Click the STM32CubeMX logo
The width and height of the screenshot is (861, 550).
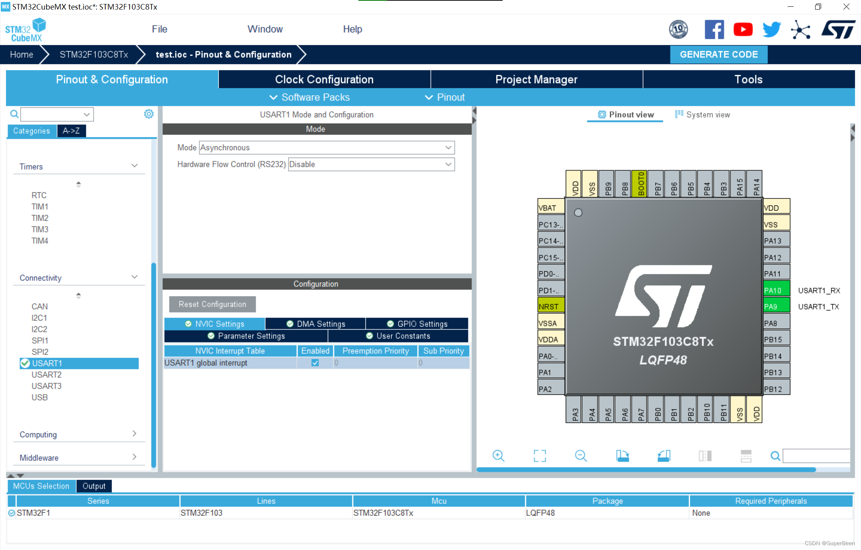click(x=26, y=30)
